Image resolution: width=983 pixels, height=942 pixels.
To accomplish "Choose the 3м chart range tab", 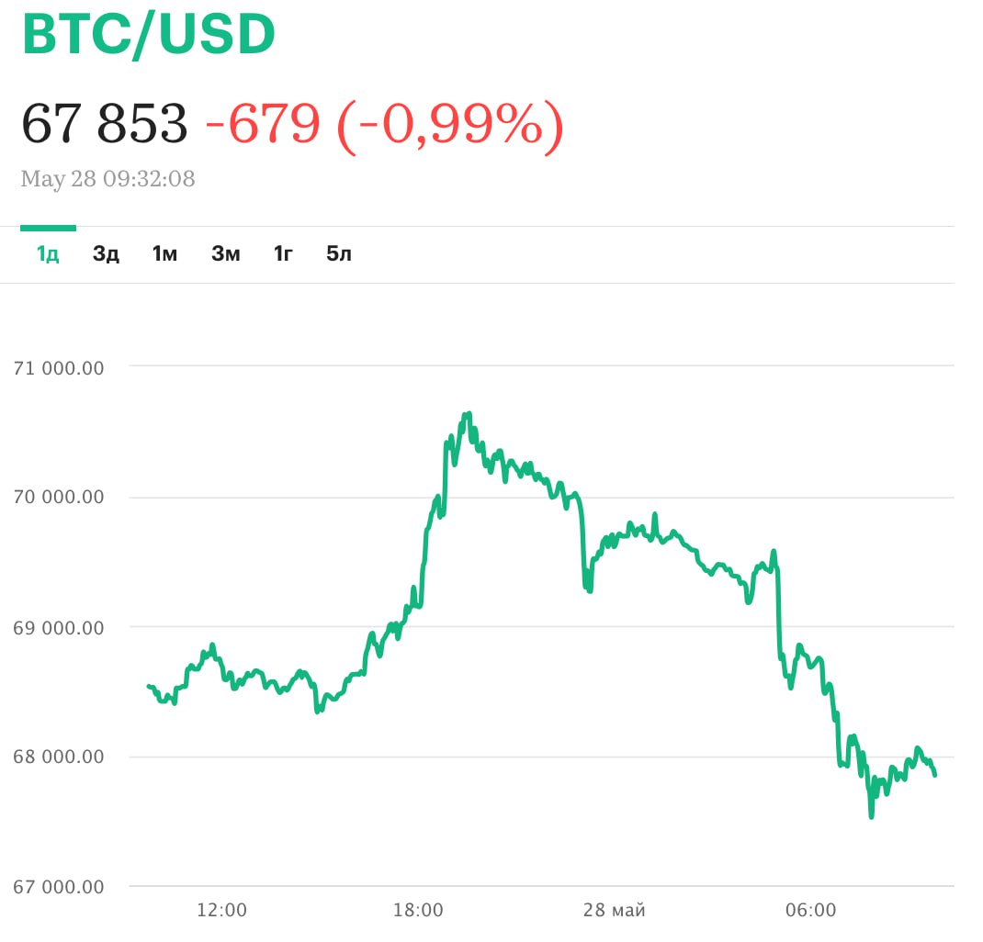I will tap(225, 254).
